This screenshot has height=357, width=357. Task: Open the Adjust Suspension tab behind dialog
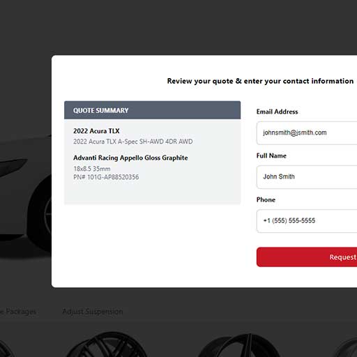point(93,312)
